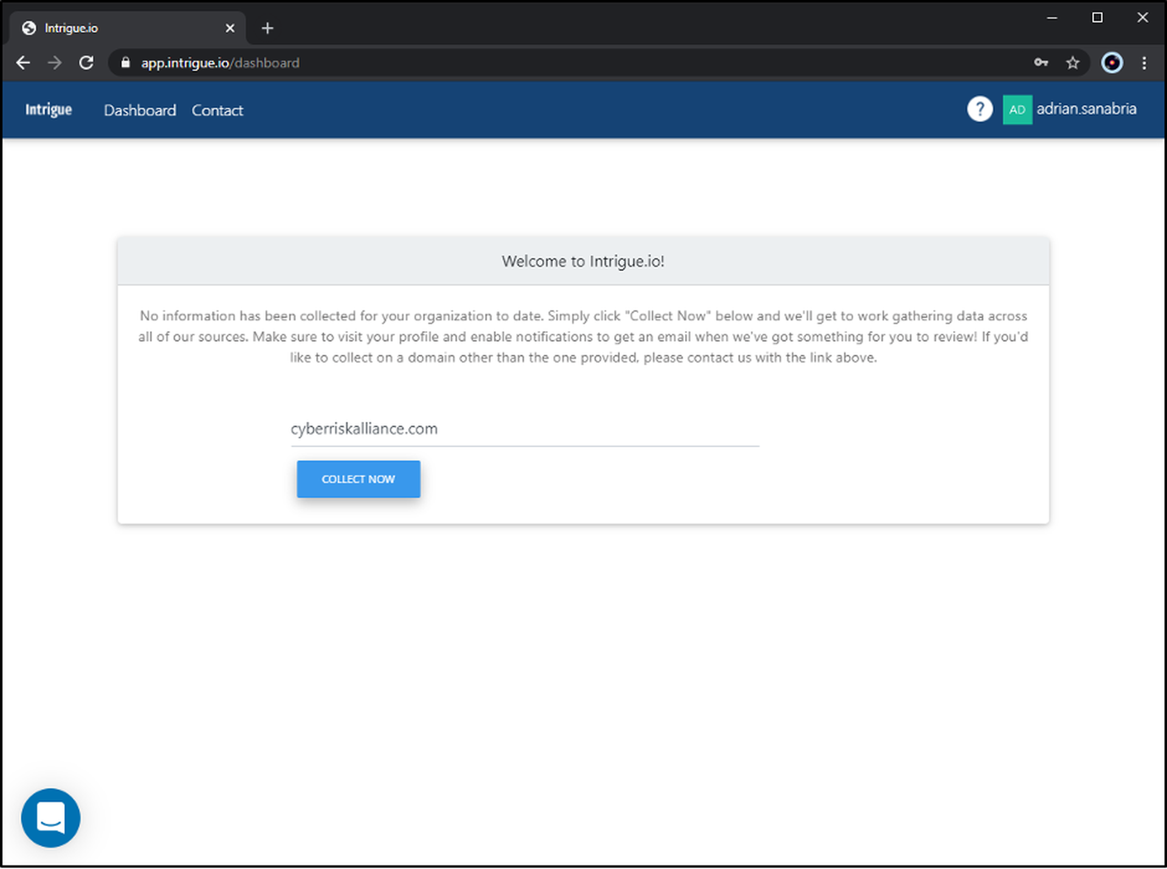Image resolution: width=1167 pixels, height=869 pixels.
Task: Go to the Dashboard menu item
Action: click(x=140, y=110)
